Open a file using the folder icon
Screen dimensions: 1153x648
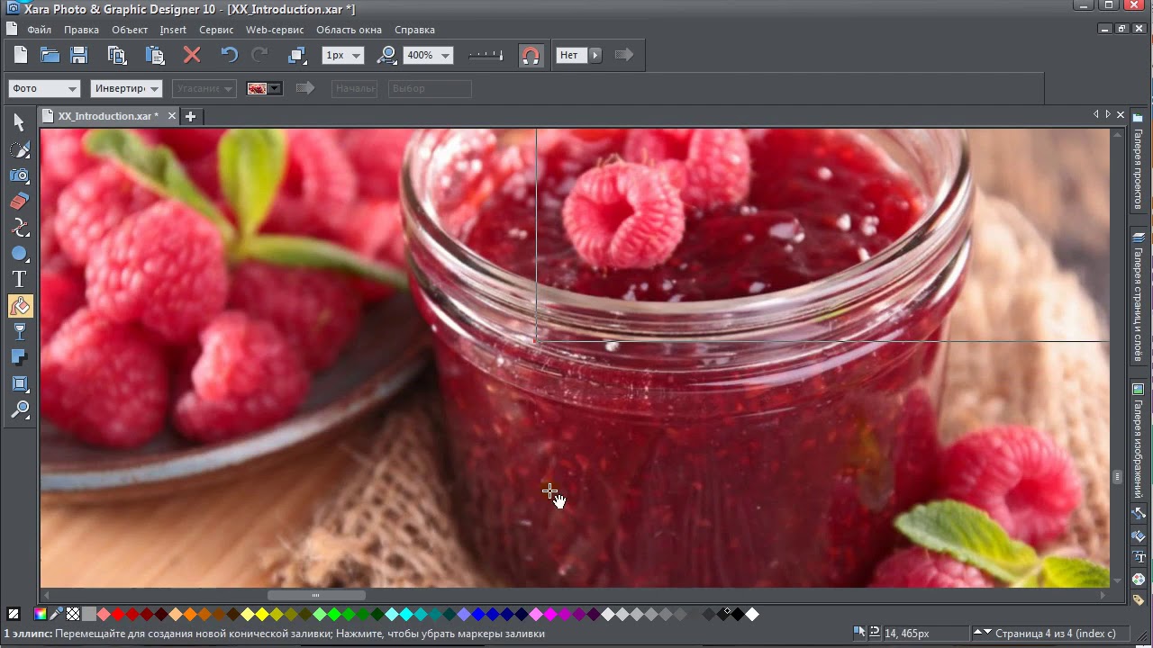(50, 55)
